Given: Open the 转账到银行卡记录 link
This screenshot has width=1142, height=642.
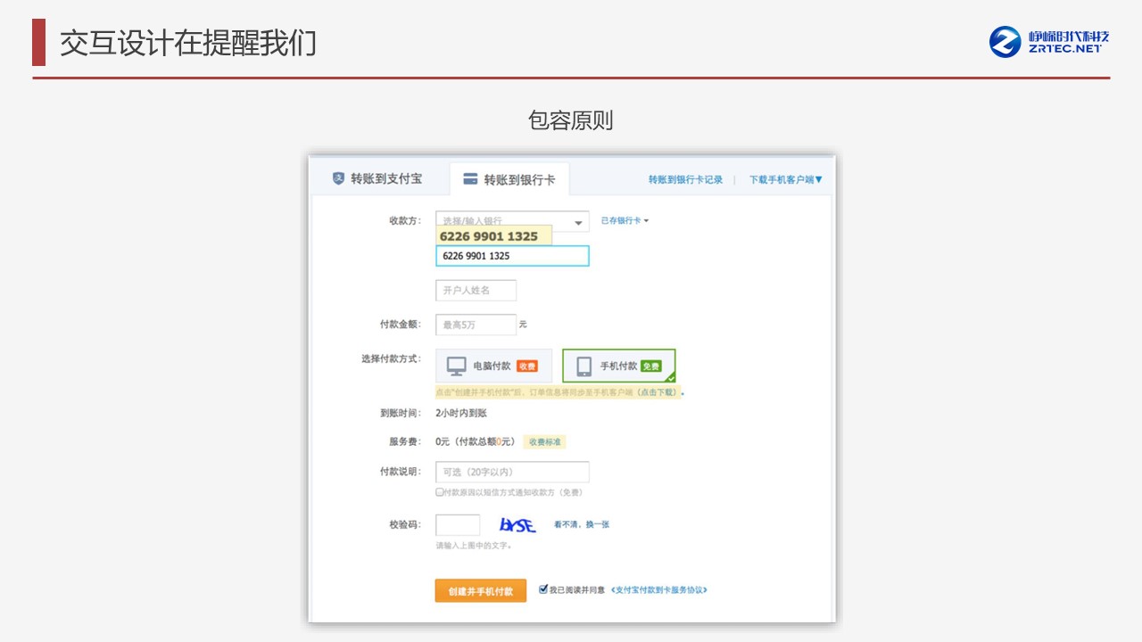Looking at the screenshot, I should (685, 179).
